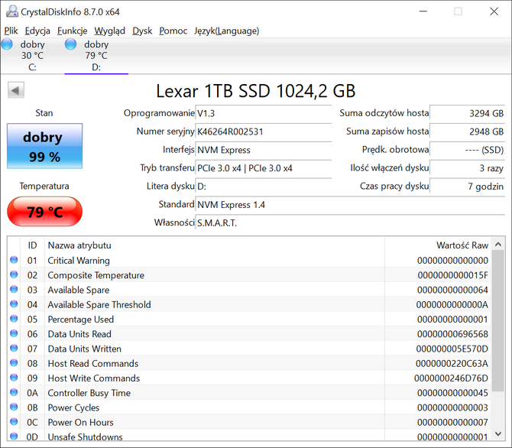Open the Pomoc menu
Viewport: 512px width, 448px height.
(173, 31)
